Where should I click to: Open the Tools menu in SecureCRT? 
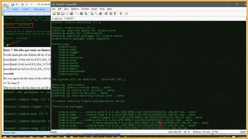(x=102, y=9)
